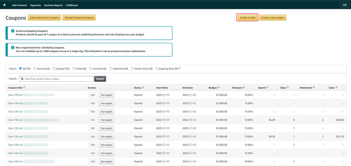
Task: Select the All (70) radio filter
Action: coord(20,69)
